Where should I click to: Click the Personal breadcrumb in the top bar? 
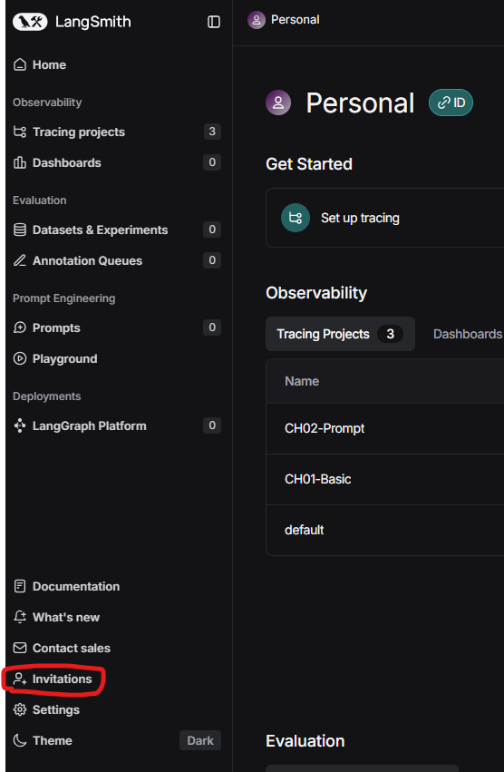pos(295,20)
